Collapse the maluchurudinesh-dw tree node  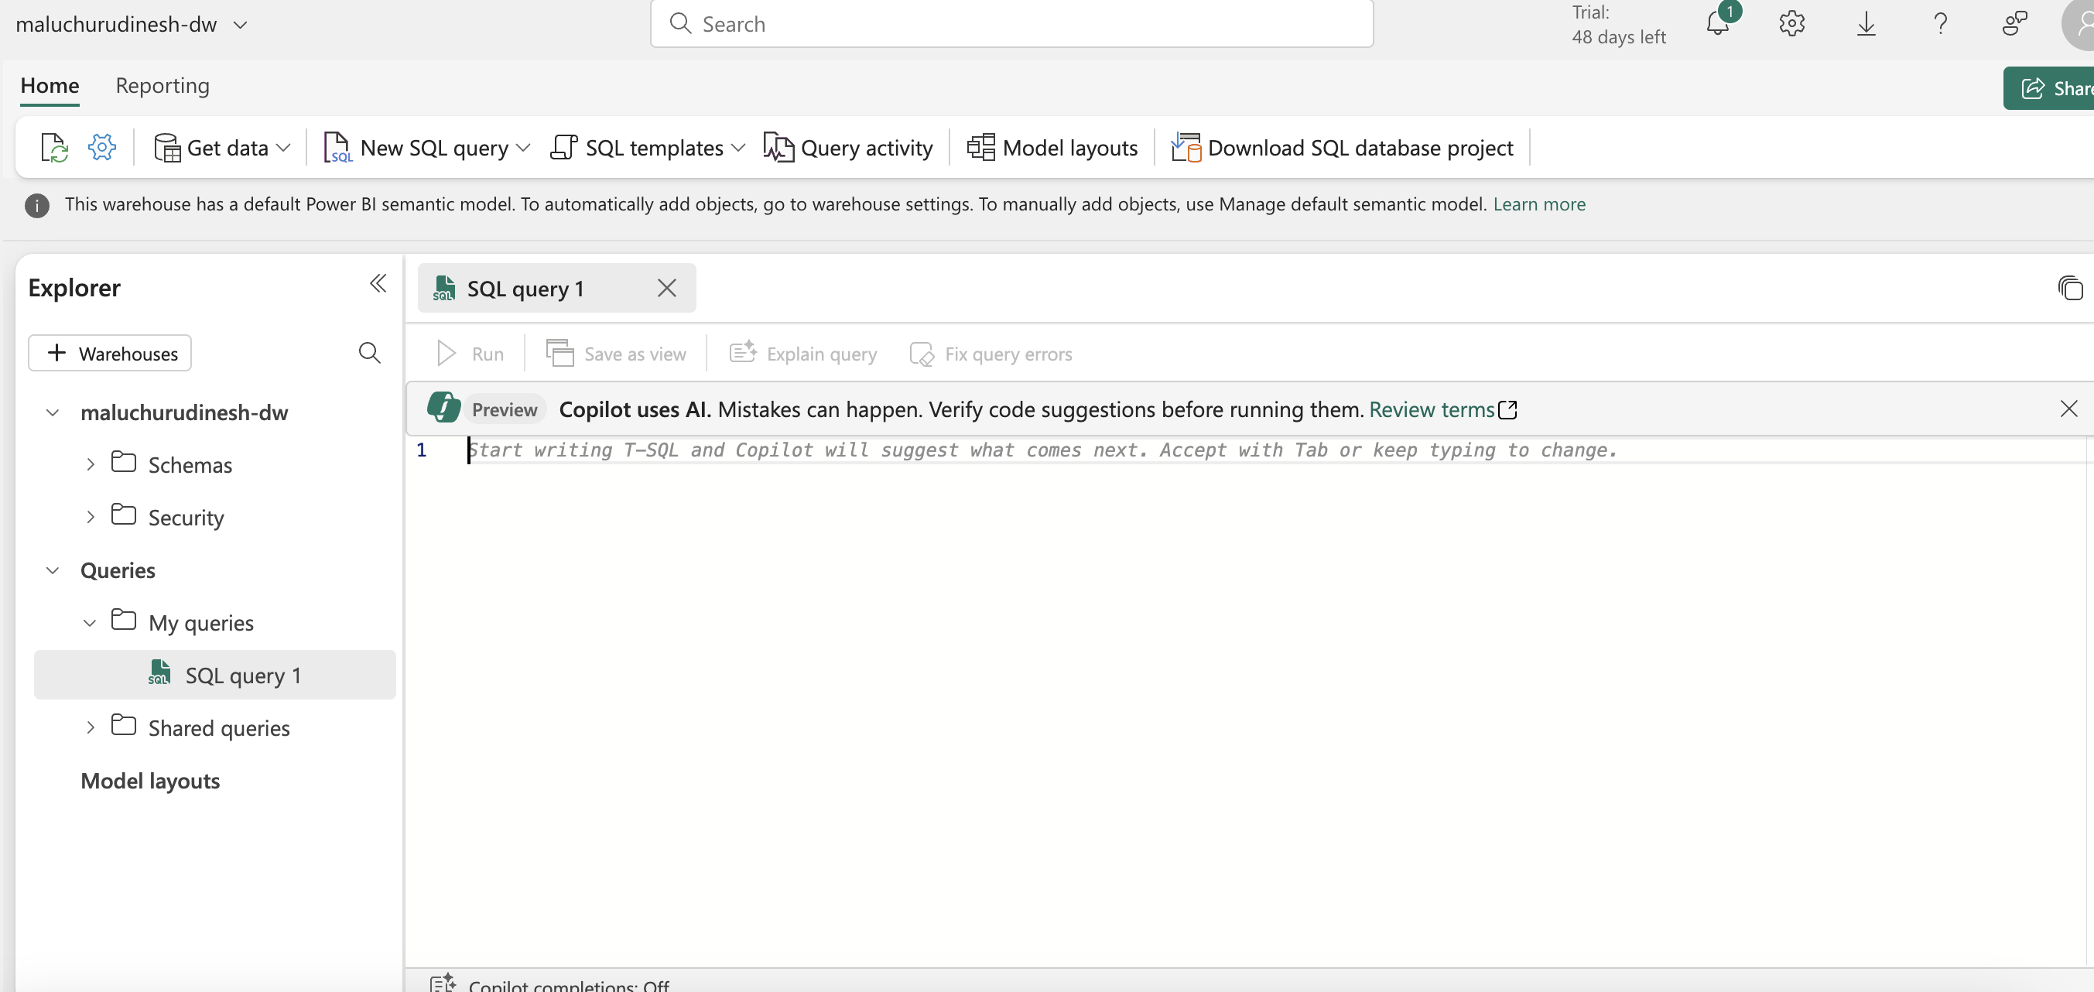[x=52, y=412]
